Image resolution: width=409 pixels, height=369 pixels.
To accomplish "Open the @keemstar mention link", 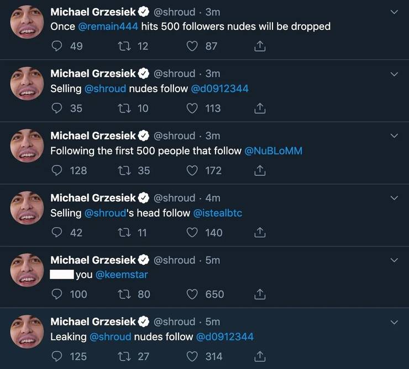I will coord(122,275).
